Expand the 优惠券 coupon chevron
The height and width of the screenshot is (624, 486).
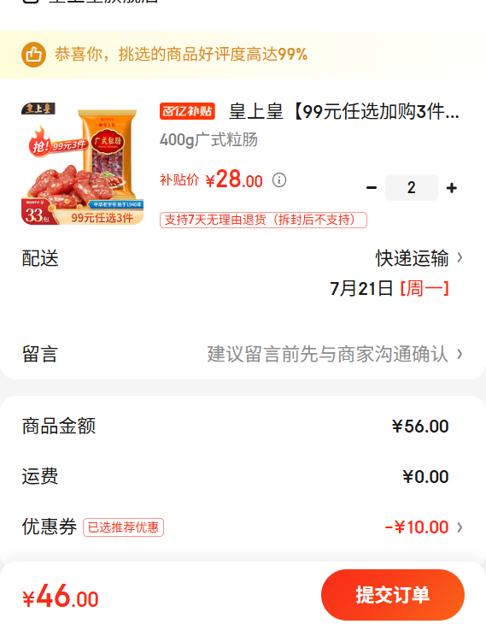coord(460,527)
